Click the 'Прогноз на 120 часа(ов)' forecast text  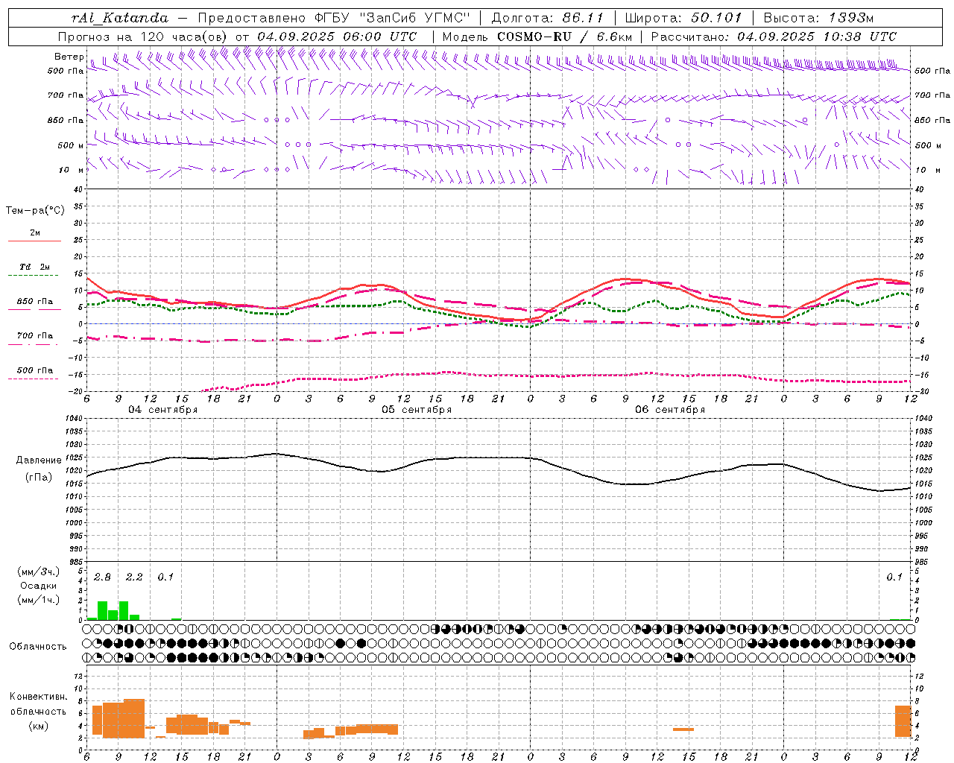tap(143, 37)
